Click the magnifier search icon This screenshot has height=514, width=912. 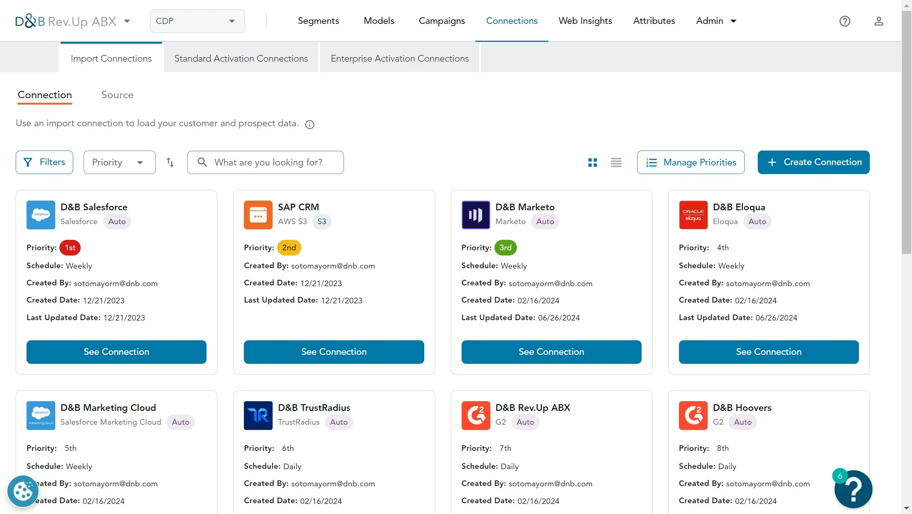coord(202,162)
